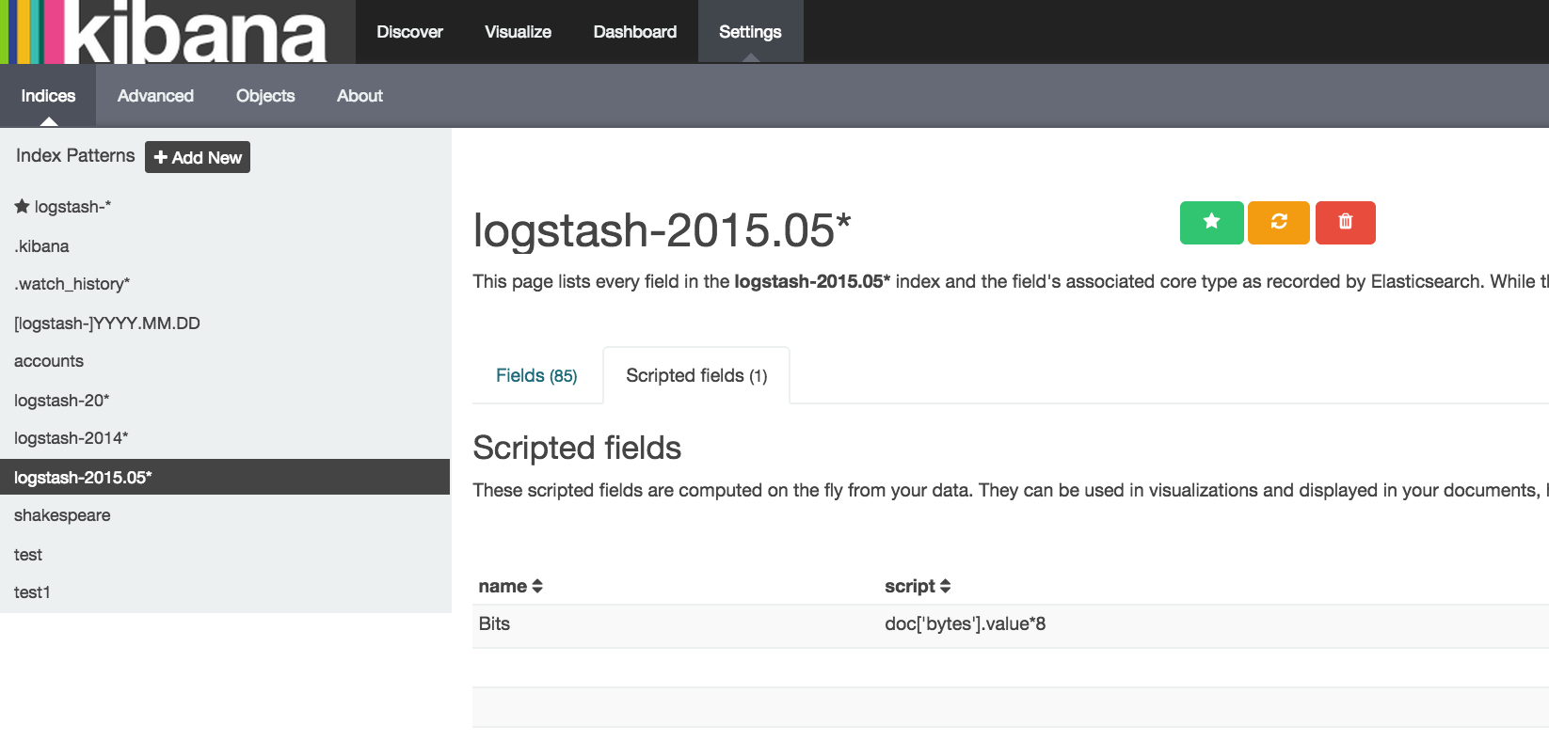This screenshot has height=741, width=1549.
Task: Select the Scripted fields (1) tab
Action: tap(696, 375)
